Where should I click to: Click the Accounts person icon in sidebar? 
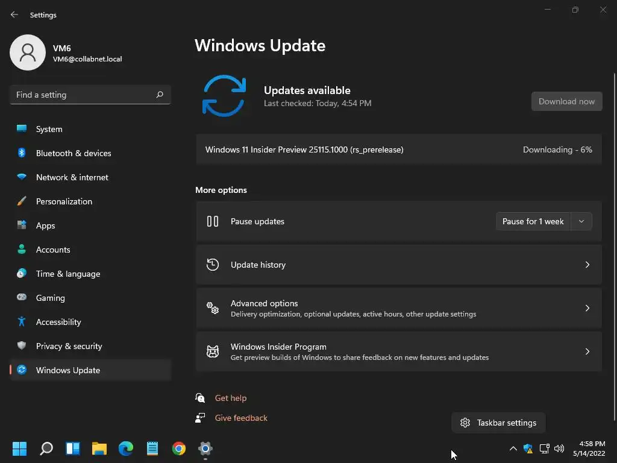[x=22, y=249]
